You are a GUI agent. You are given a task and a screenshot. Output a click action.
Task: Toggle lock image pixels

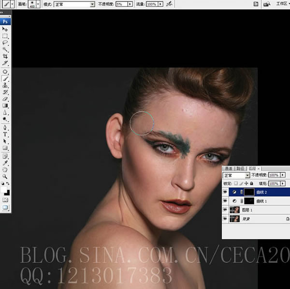[x=241, y=183]
